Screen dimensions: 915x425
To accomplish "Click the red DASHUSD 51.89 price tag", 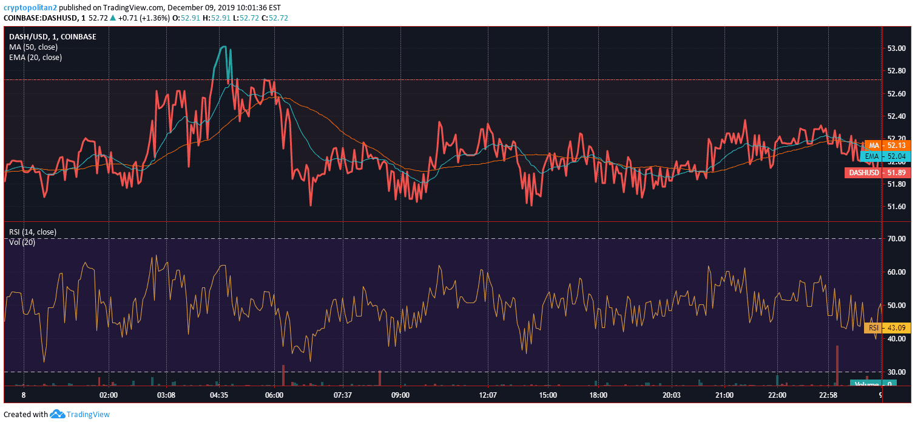I will point(877,173).
